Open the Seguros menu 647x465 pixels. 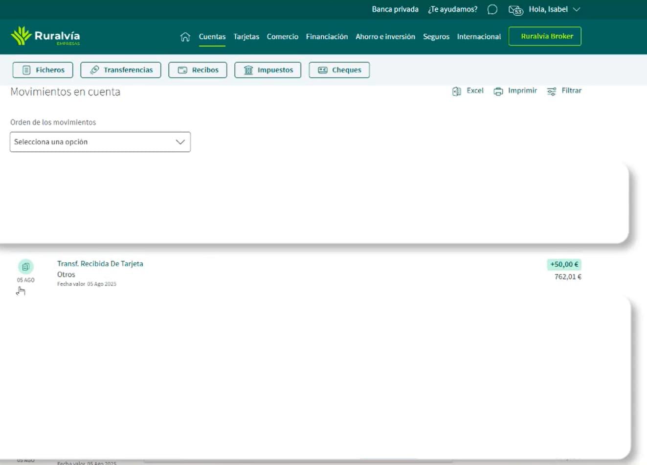pyautogui.click(x=436, y=37)
